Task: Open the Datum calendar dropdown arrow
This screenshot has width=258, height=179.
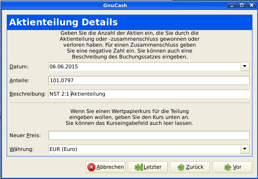Action: pos(245,66)
